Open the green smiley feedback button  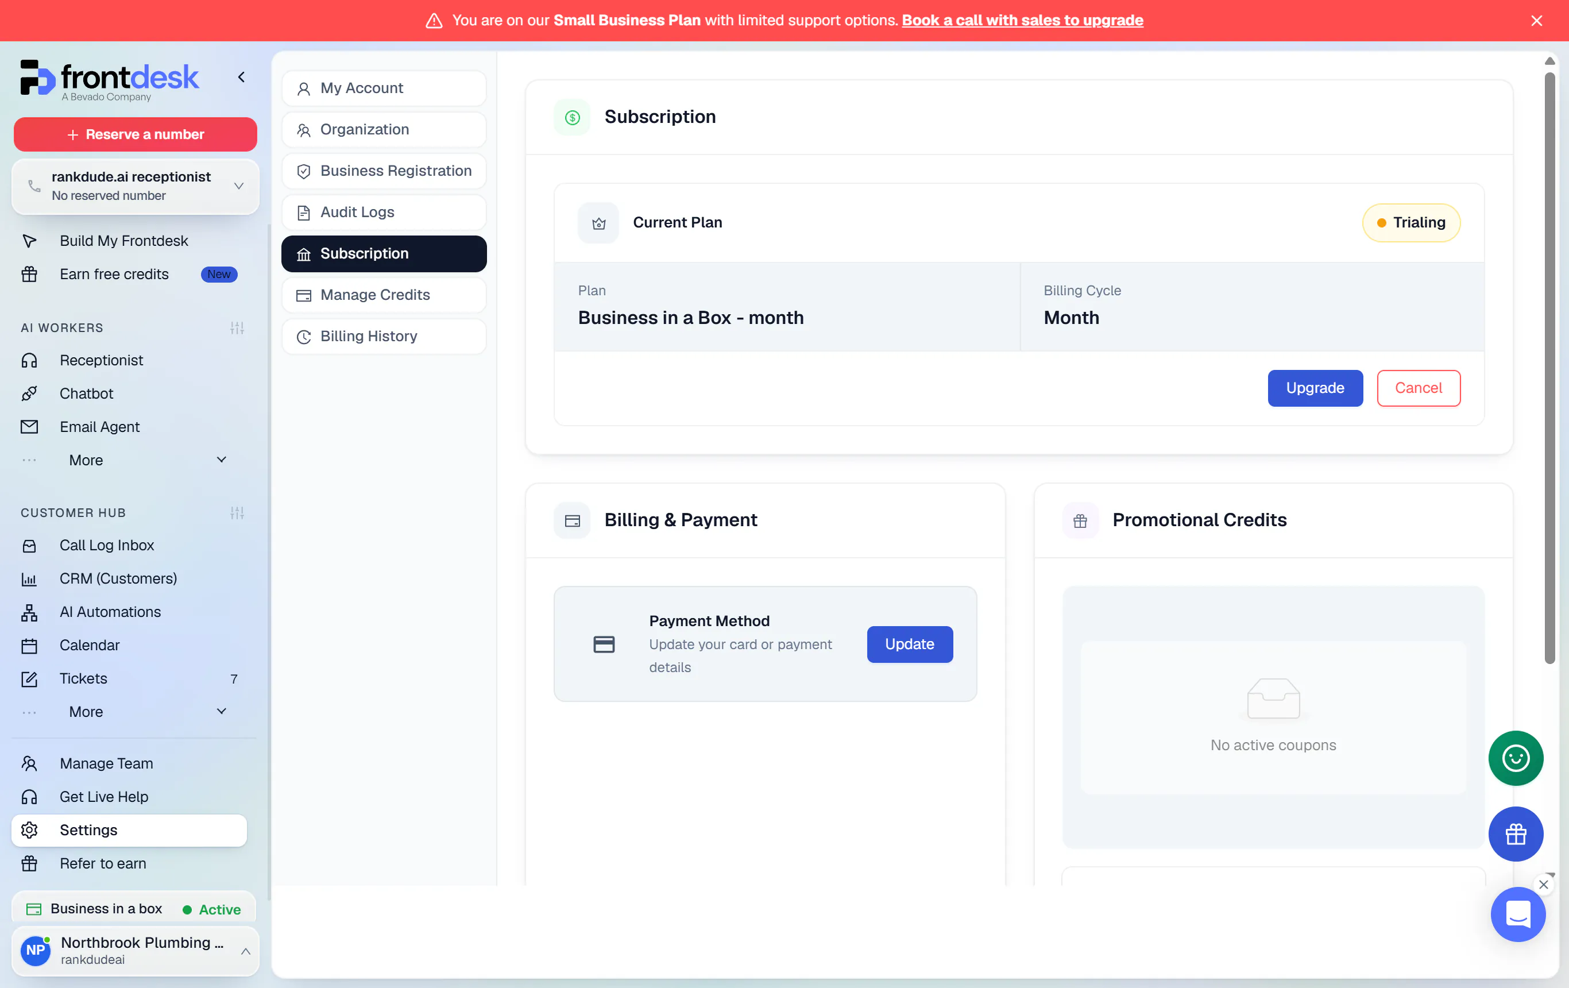(1516, 758)
